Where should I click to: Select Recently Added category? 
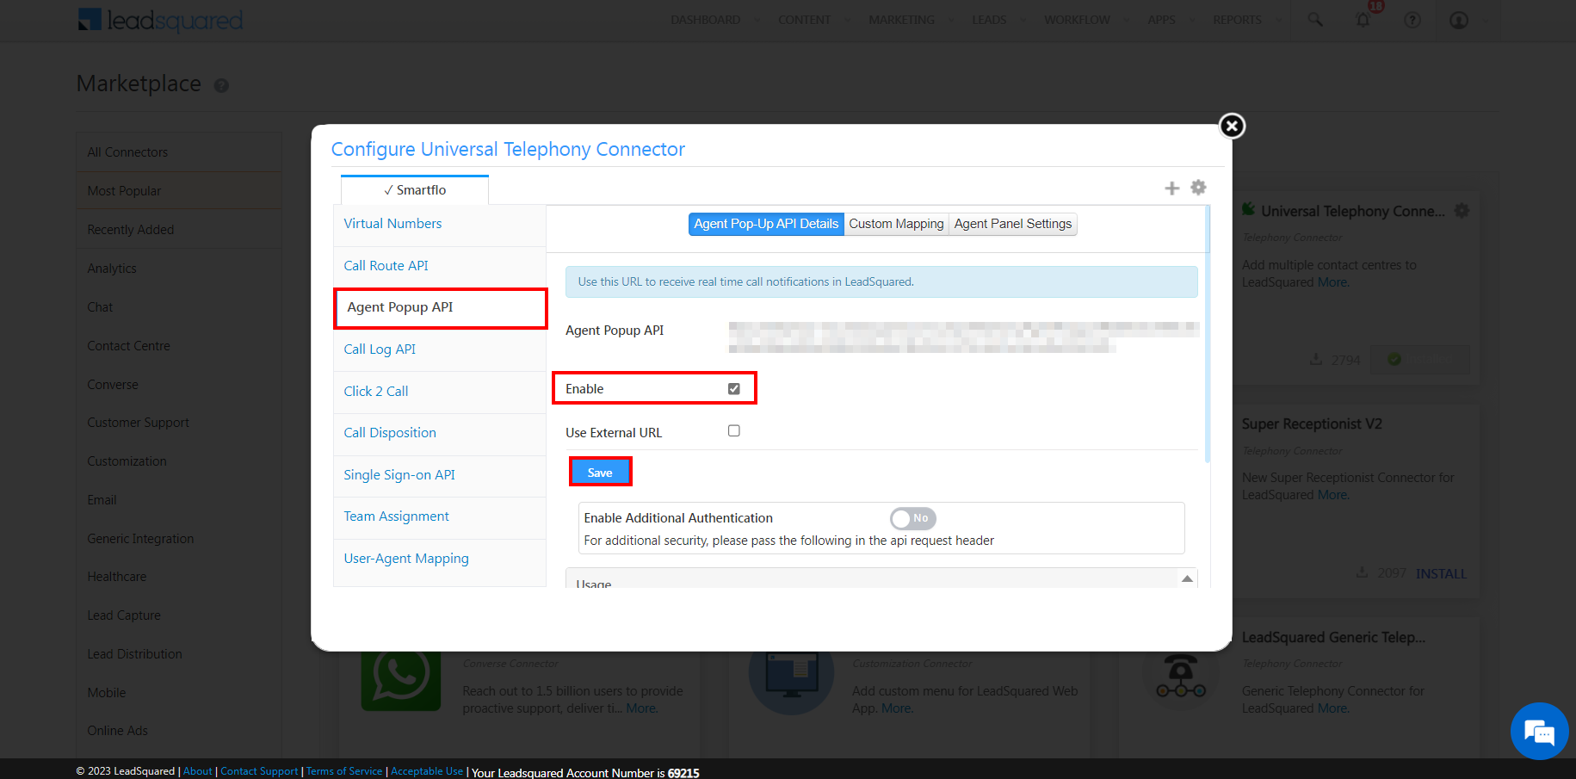(x=179, y=230)
